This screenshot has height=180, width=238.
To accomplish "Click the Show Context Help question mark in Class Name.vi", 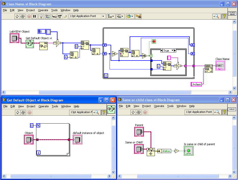I will 224,16.
